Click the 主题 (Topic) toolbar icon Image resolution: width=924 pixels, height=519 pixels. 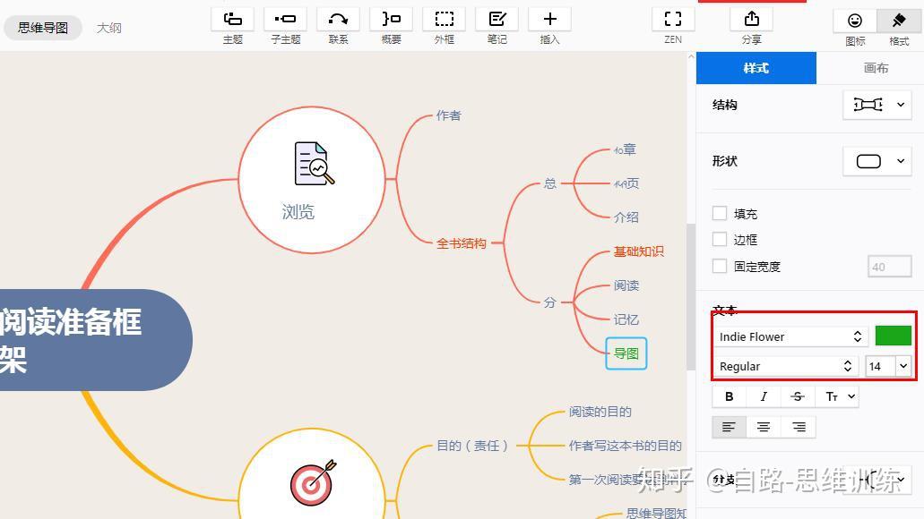[232, 20]
